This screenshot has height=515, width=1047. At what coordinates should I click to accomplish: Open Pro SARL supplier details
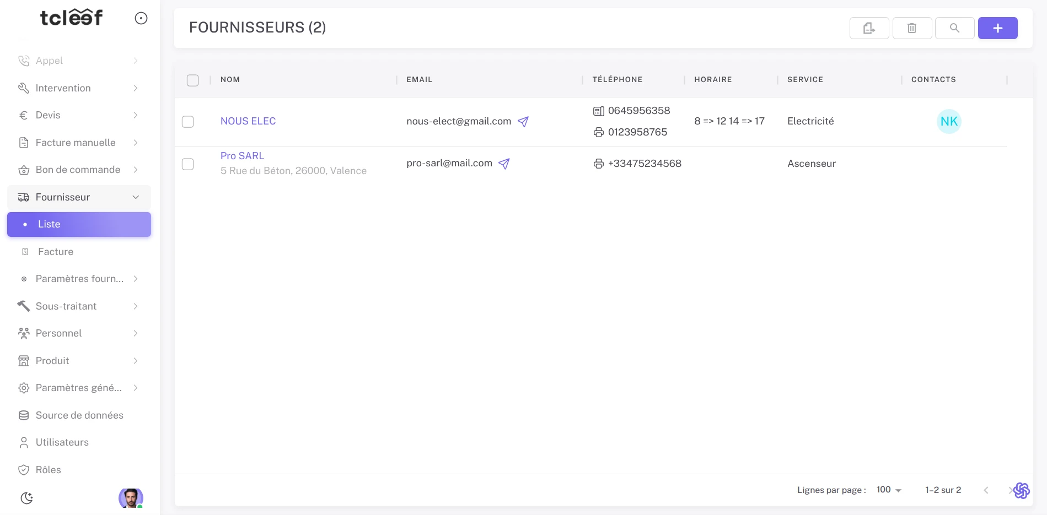242,156
